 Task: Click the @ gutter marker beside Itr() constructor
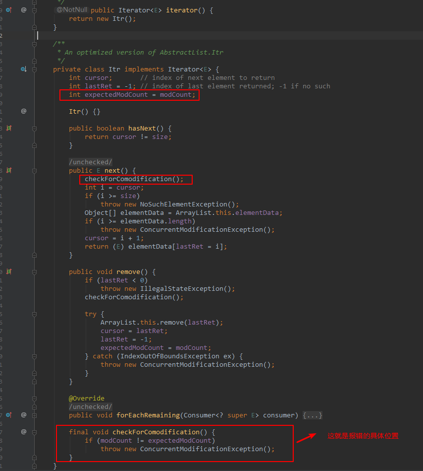pos(24,111)
